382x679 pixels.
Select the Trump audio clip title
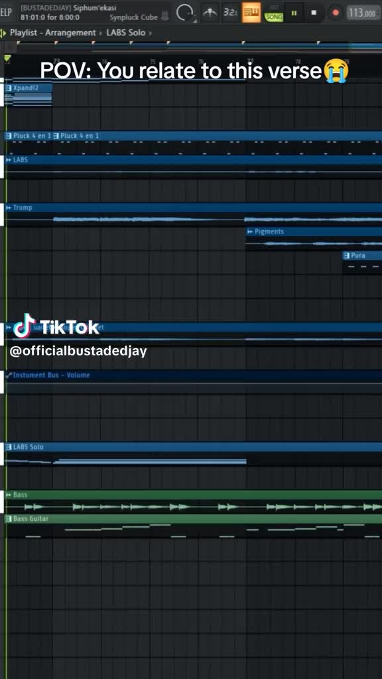click(x=23, y=208)
